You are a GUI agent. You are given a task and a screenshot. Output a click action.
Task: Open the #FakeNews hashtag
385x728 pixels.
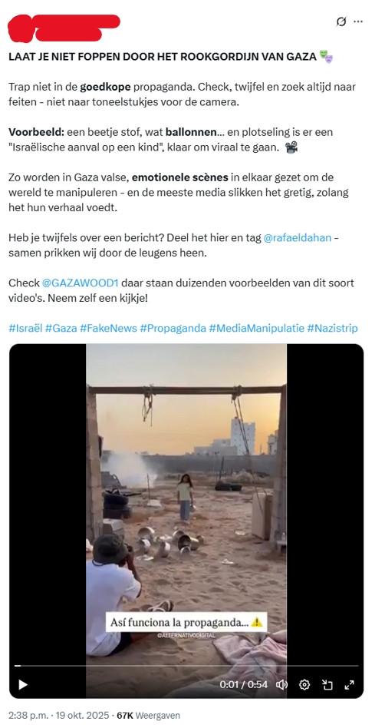pyautogui.click(x=108, y=328)
